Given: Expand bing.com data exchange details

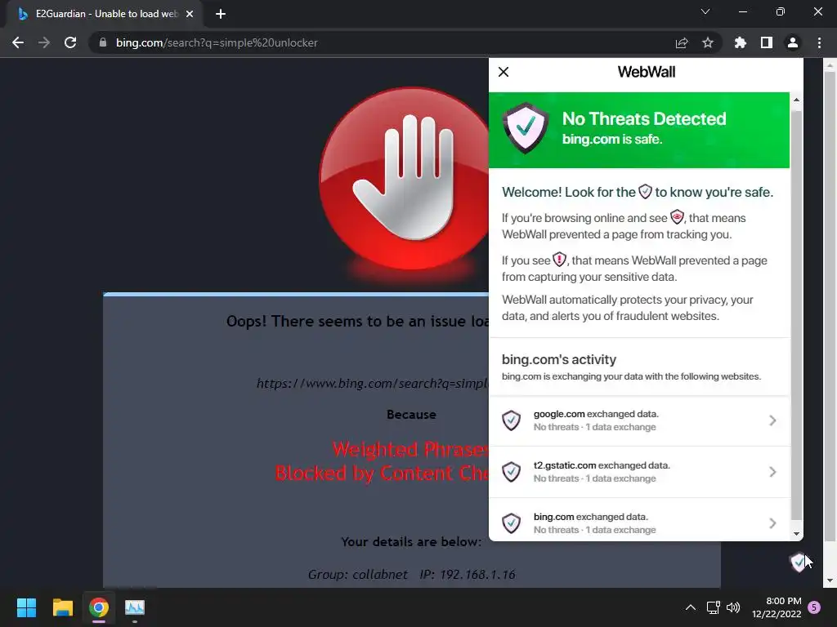Looking at the screenshot, I should pos(772,523).
